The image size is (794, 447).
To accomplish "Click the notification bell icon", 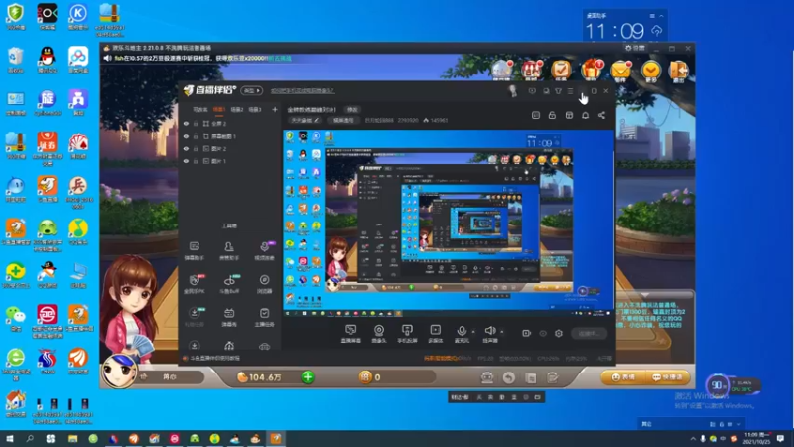I will [x=585, y=115].
